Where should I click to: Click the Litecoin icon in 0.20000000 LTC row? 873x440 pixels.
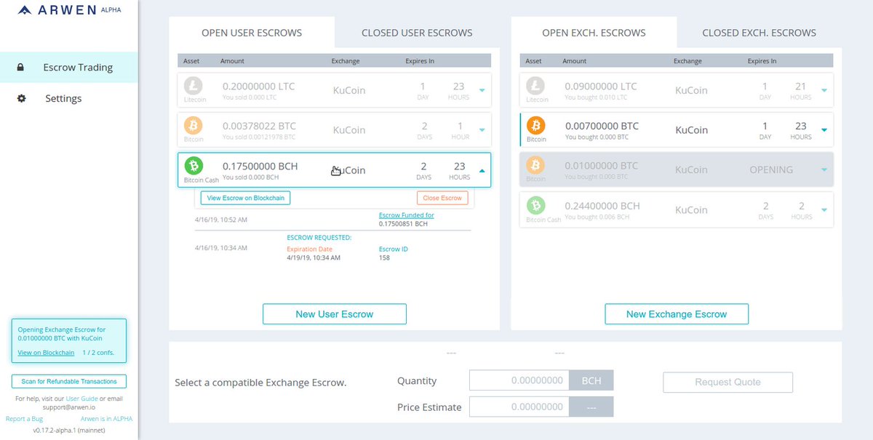tap(194, 87)
